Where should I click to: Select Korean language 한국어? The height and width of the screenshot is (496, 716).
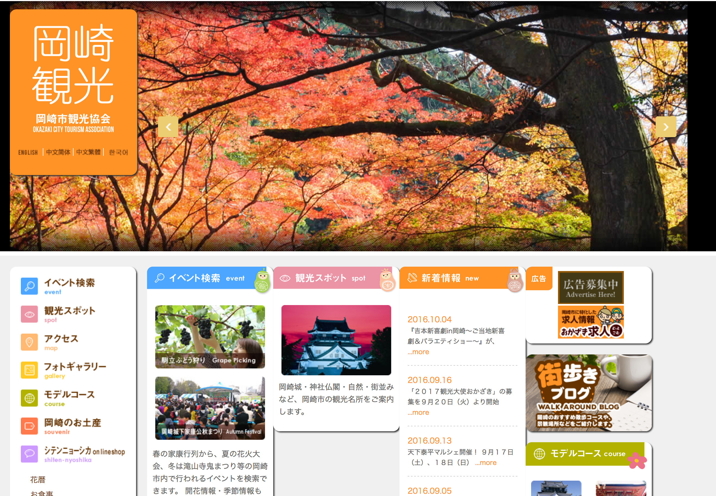(119, 152)
